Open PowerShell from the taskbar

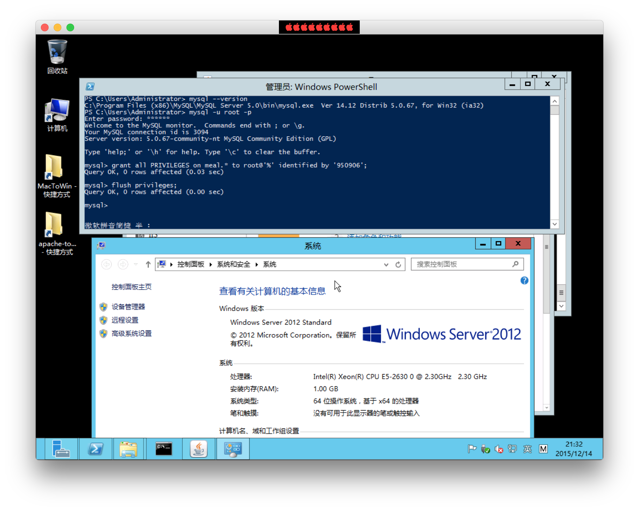click(x=96, y=449)
